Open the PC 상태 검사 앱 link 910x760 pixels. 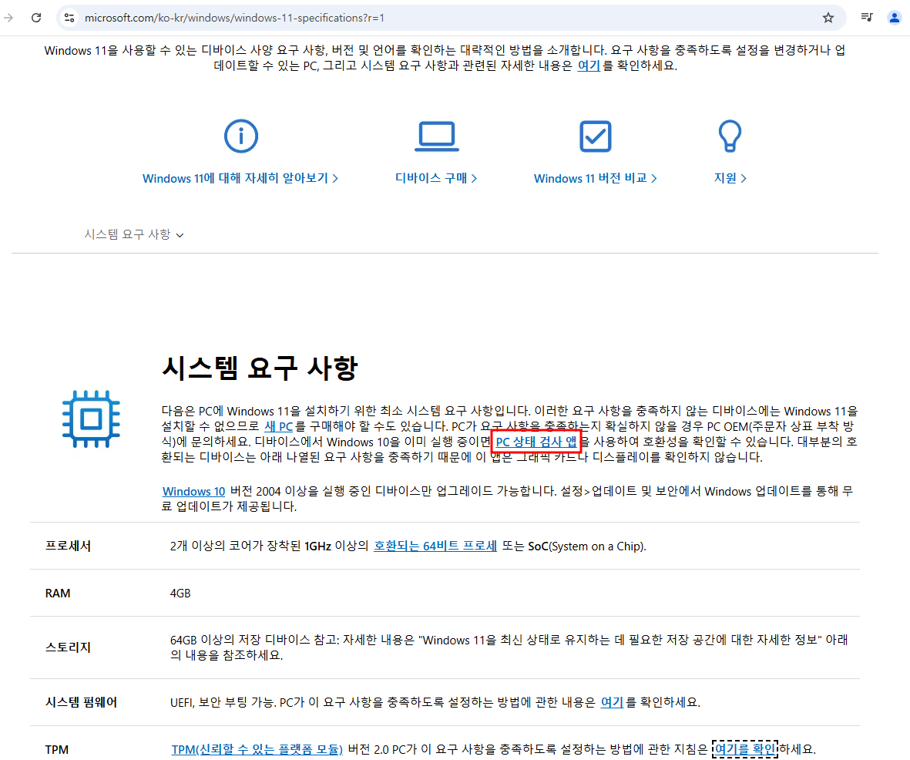536,442
